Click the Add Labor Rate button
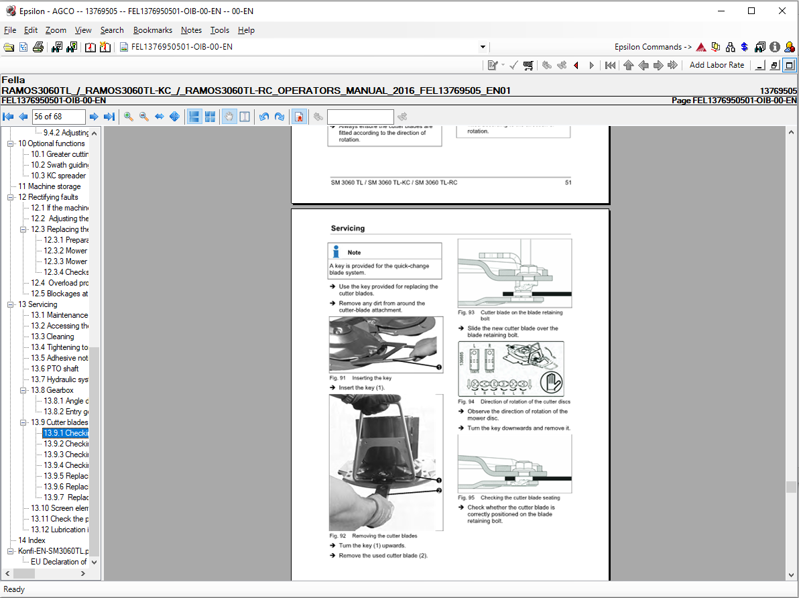The image size is (799, 598). (x=717, y=65)
